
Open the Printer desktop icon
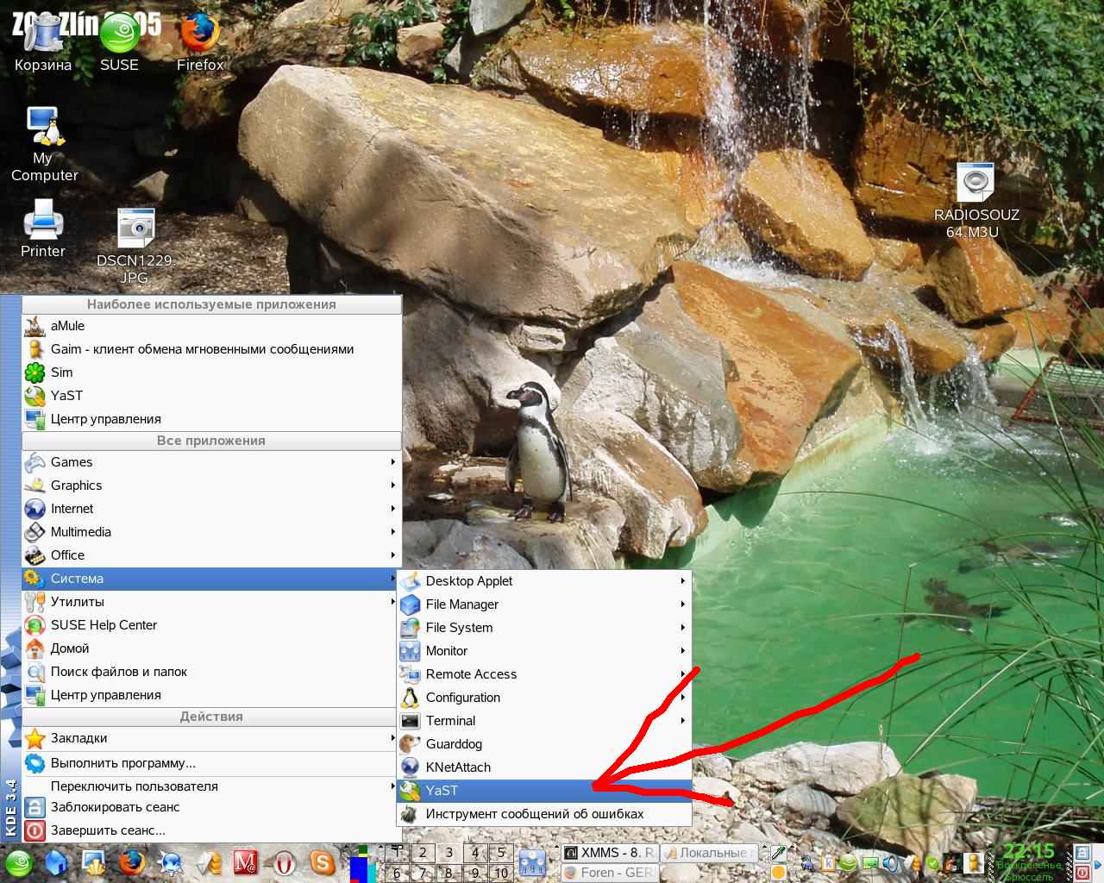click(x=43, y=229)
